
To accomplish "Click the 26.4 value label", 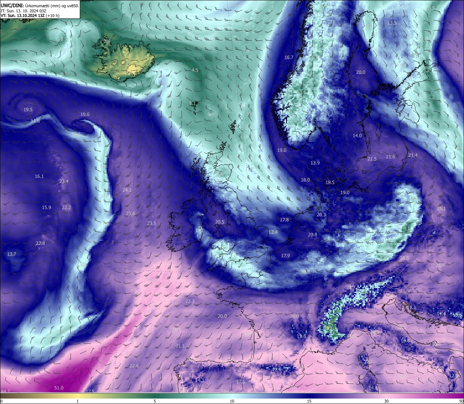I will pos(440,266).
